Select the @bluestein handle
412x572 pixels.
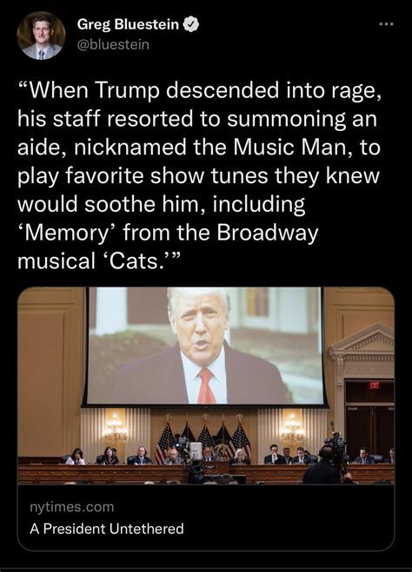click(113, 44)
